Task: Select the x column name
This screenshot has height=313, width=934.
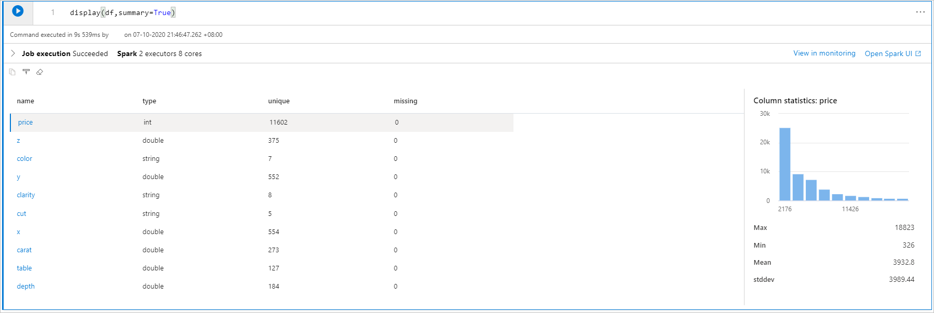Action: click(x=18, y=232)
